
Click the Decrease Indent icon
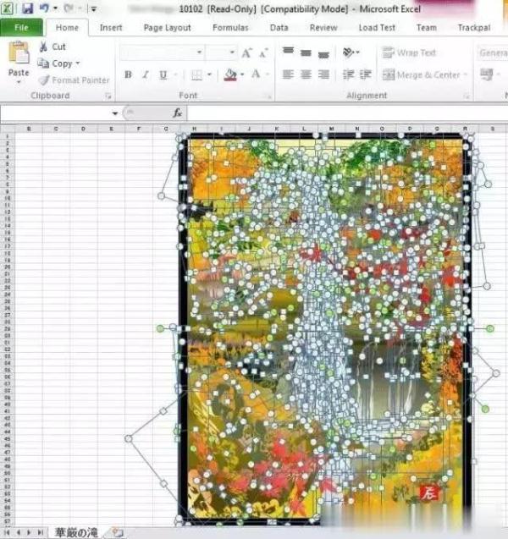click(348, 74)
